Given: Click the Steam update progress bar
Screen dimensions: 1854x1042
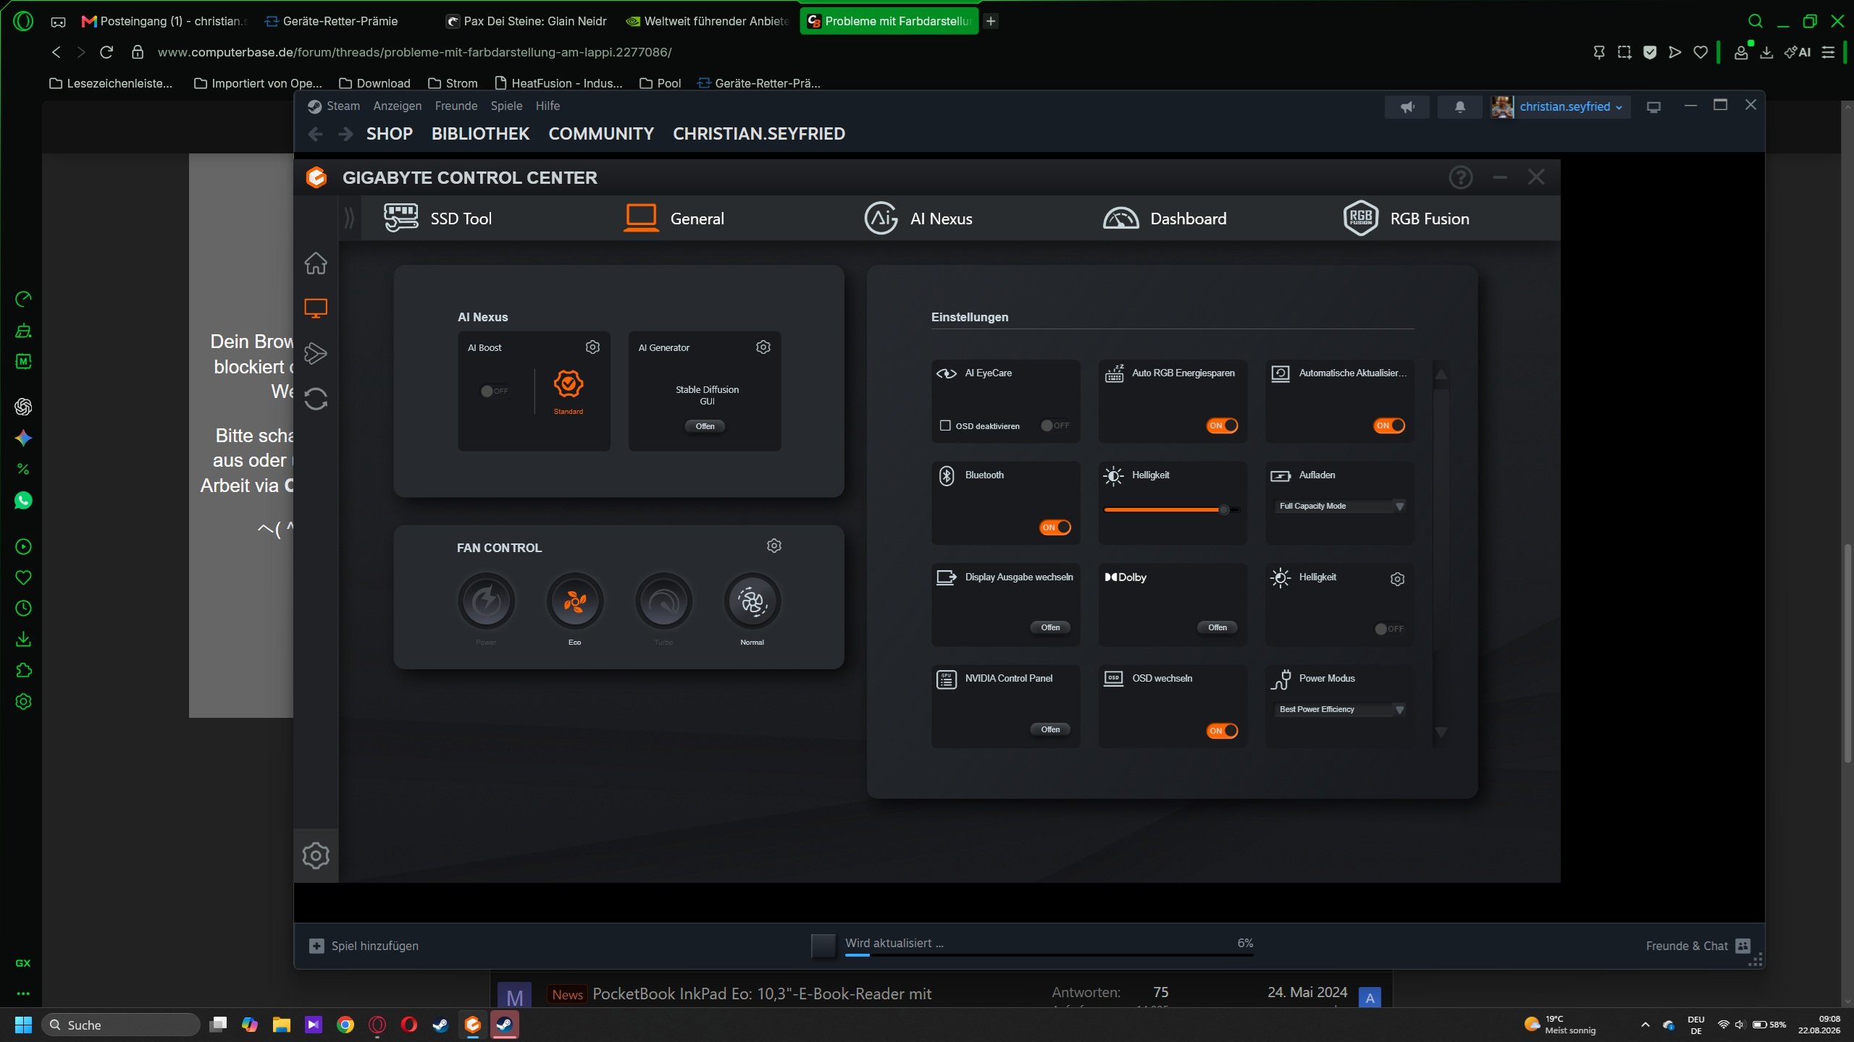Looking at the screenshot, I should click(x=1049, y=955).
